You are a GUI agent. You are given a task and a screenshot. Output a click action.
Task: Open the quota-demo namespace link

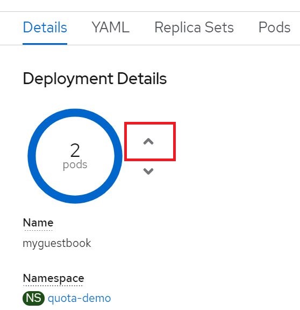pos(79,298)
